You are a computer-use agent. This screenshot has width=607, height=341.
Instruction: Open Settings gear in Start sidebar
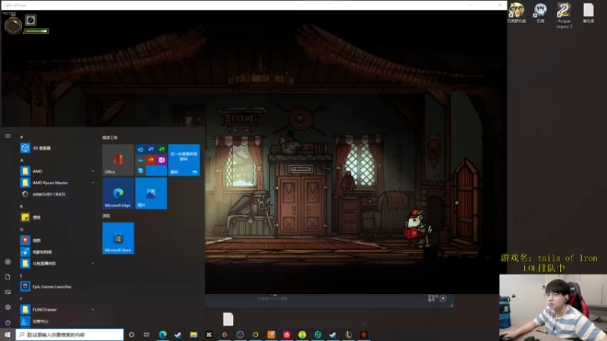(8, 308)
